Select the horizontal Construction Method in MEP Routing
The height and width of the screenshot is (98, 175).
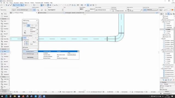click(25, 38)
